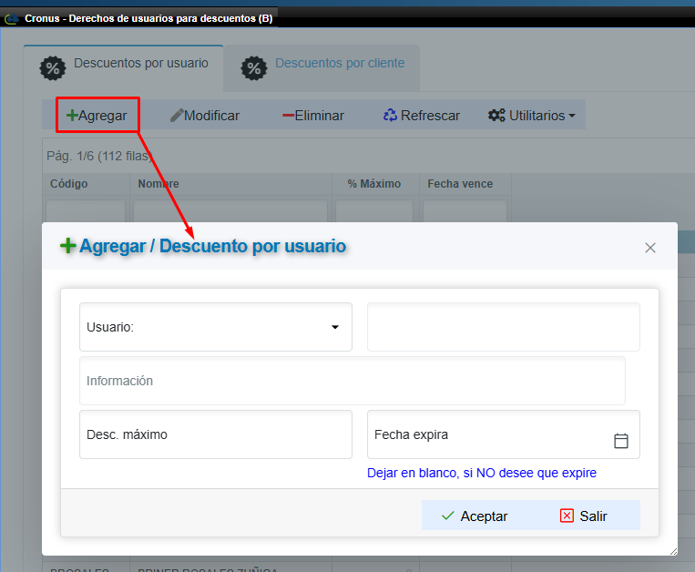This screenshot has height=572, width=695.
Task: Click the Fecha expira date field
Action: [504, 434]
